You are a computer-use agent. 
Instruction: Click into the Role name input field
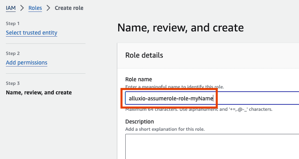click(212, 98)
